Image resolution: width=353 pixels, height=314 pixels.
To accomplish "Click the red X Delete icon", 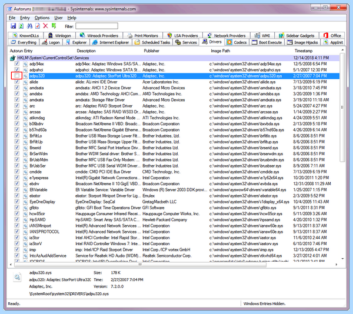I will 45,26.
